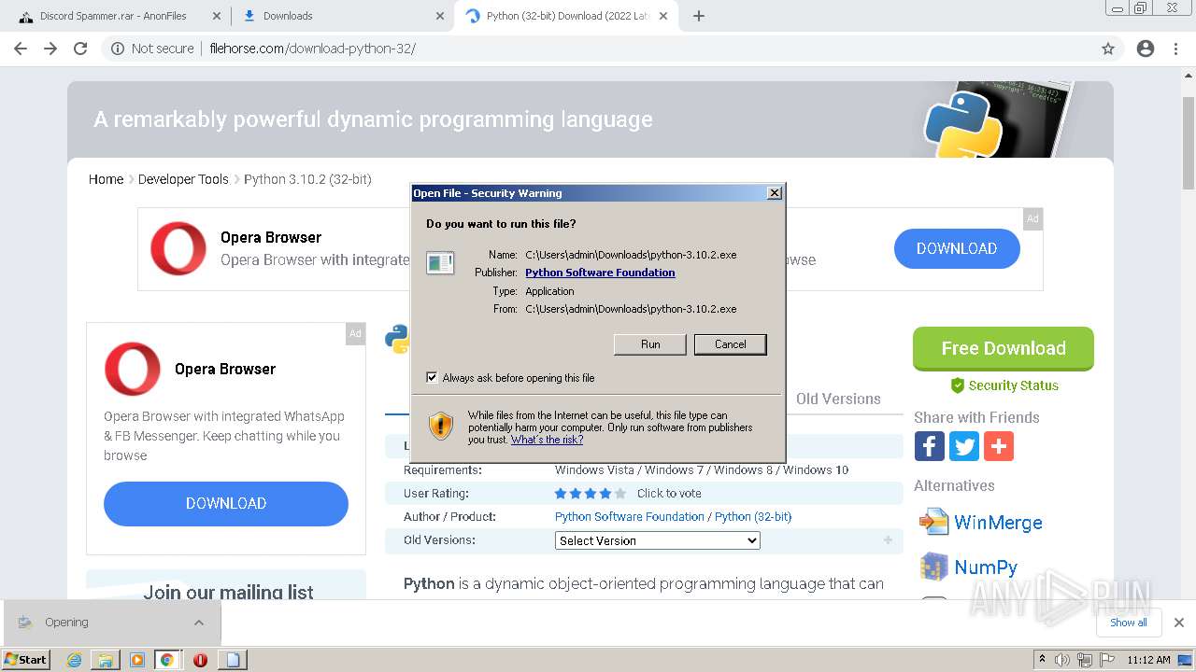This screenshot has height=672, width=1196.
Task: Close the Discord Spammer.rar tab
Action: tap(217, 16)
